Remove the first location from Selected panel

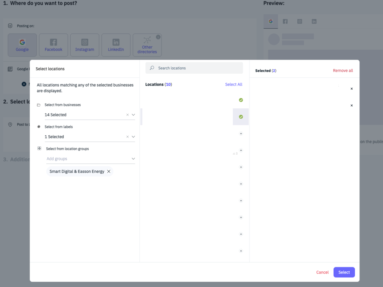352,89
